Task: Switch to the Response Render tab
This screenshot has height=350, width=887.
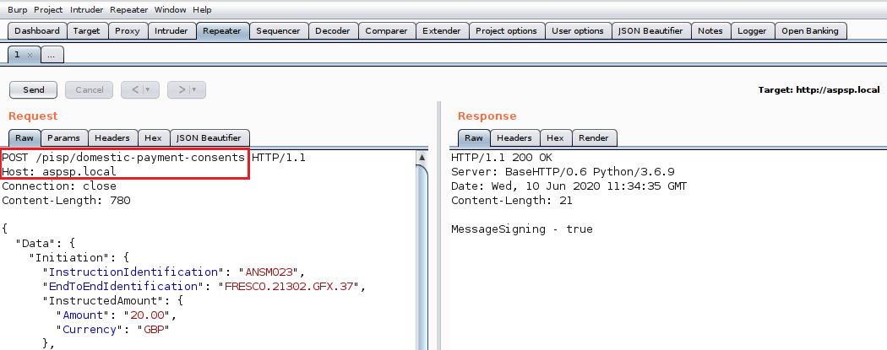Action: (x=594, y=137)
